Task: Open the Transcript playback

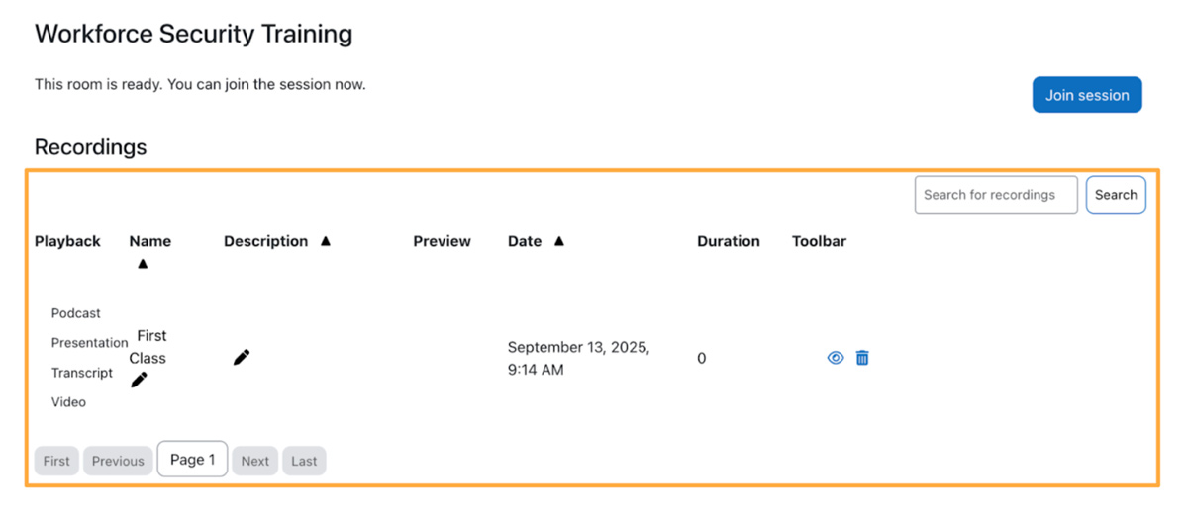Action: click(x=82, y=373)
